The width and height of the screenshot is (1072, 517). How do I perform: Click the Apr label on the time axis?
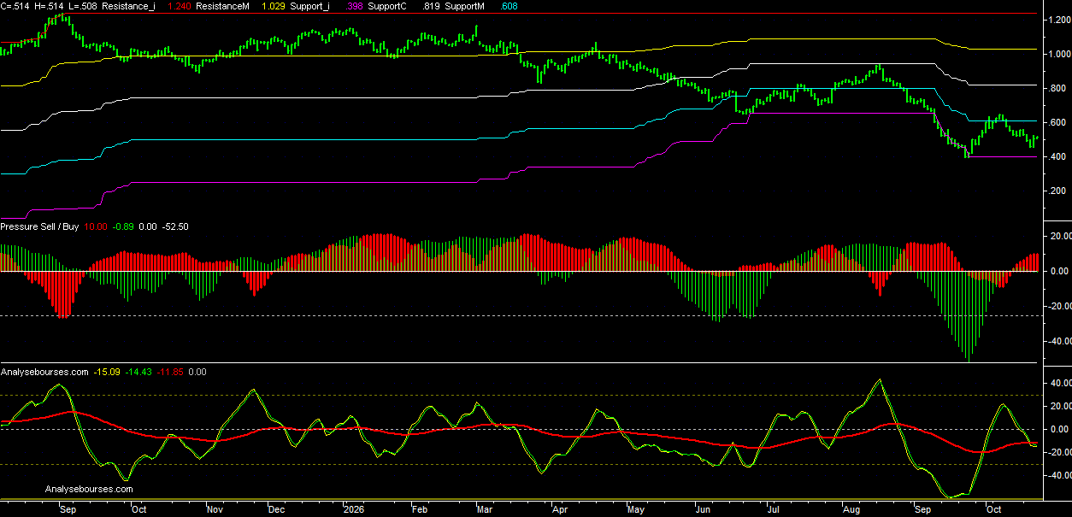560,509
